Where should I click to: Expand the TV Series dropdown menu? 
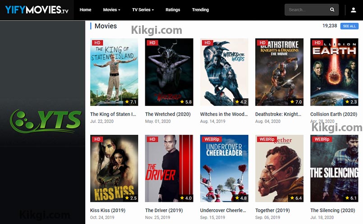[143, 10]
